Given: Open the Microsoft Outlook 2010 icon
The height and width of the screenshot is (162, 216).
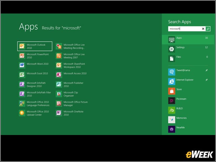Looking at the screenshot, I should coord(22,46).
